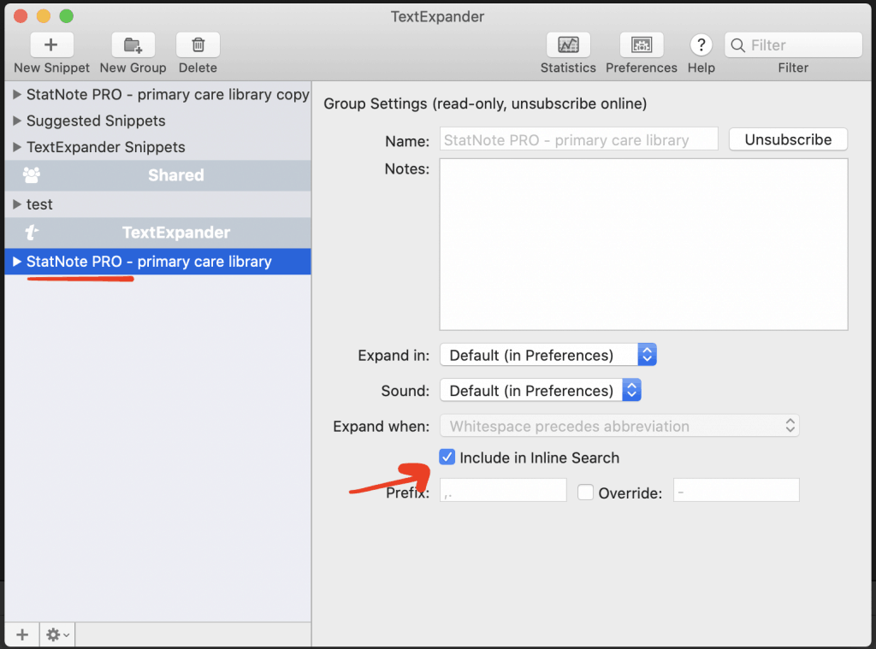Select the test row label
This screenshot has height=649, width=876.
click(39, 204)
